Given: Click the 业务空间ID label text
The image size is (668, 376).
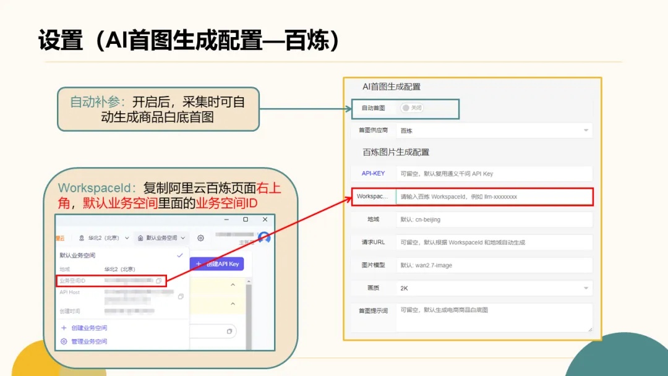Looking at the screenshot, I should tap(72, 281).
